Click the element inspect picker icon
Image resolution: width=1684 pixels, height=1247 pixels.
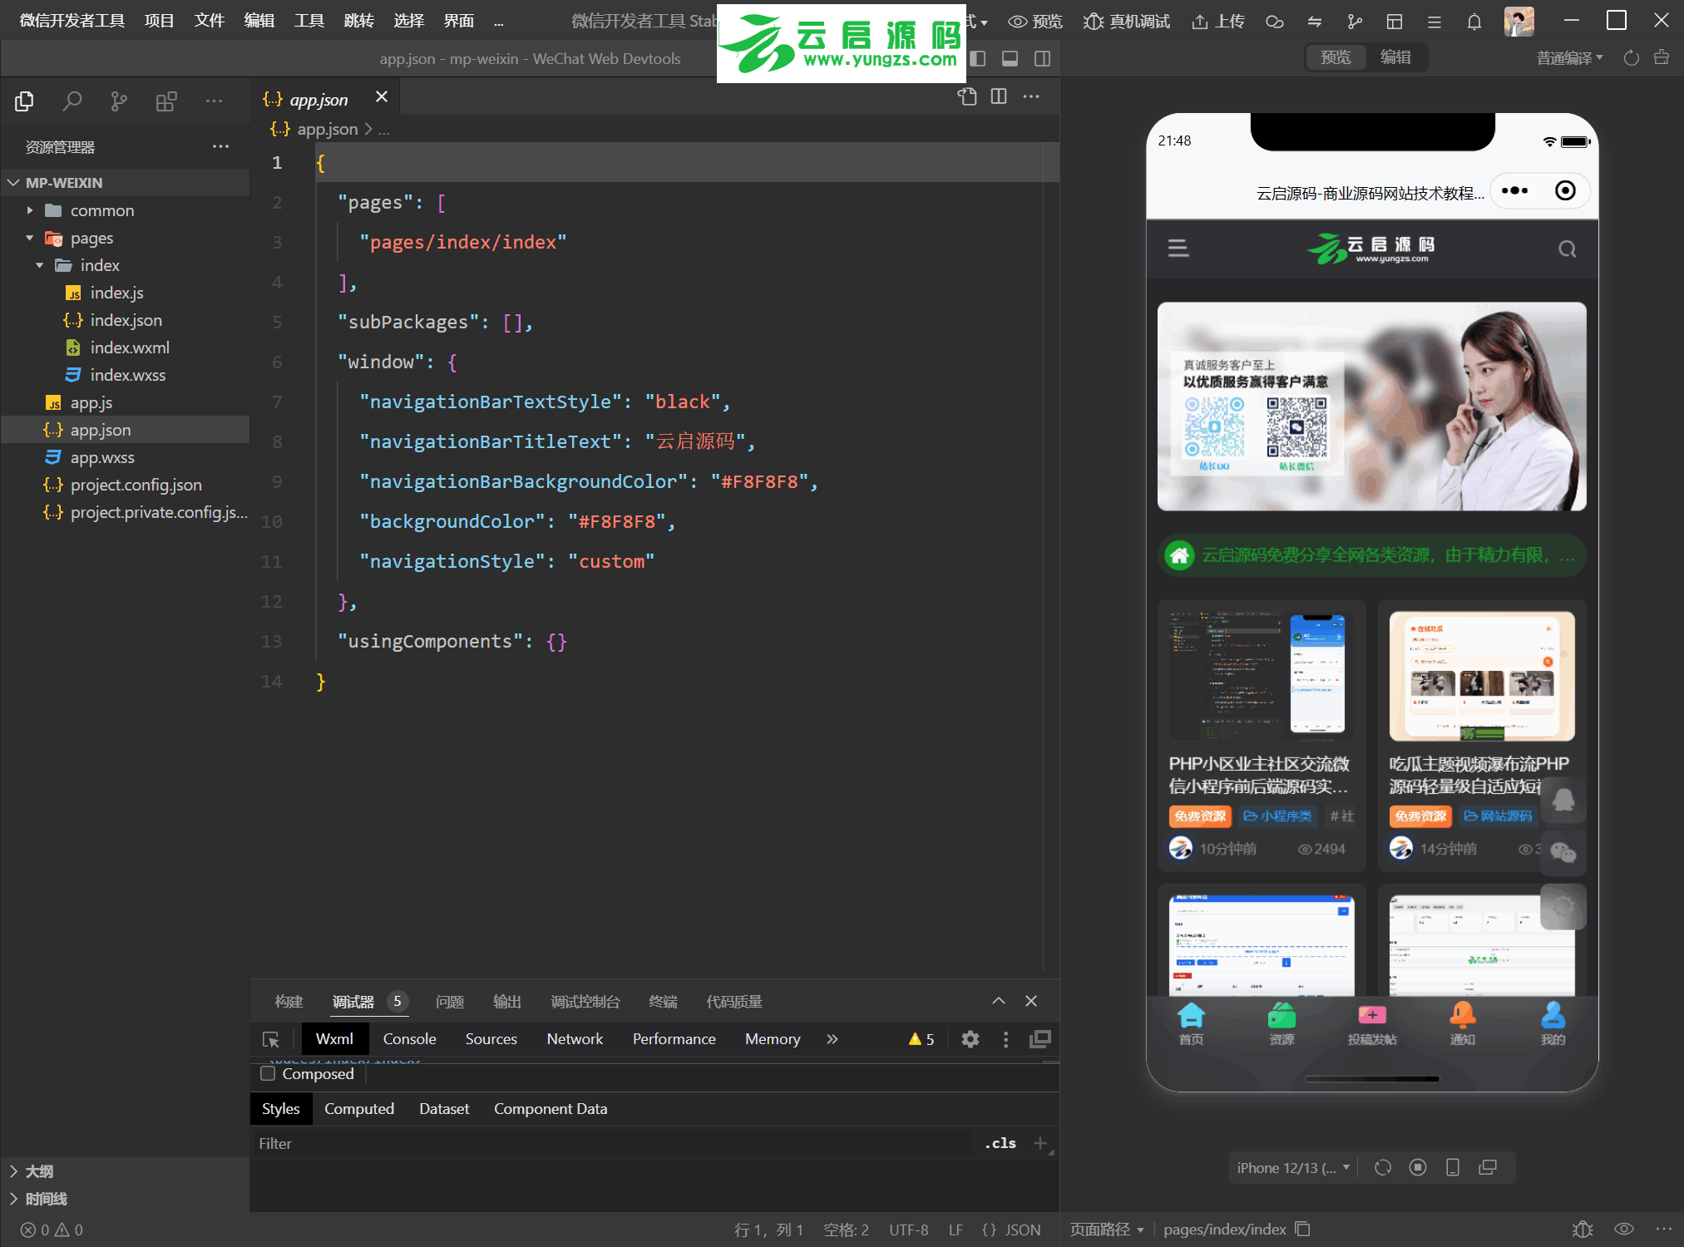(271, 1039)
